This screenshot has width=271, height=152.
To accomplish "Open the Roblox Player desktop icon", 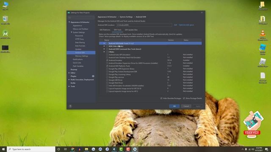I will [263, 63].
